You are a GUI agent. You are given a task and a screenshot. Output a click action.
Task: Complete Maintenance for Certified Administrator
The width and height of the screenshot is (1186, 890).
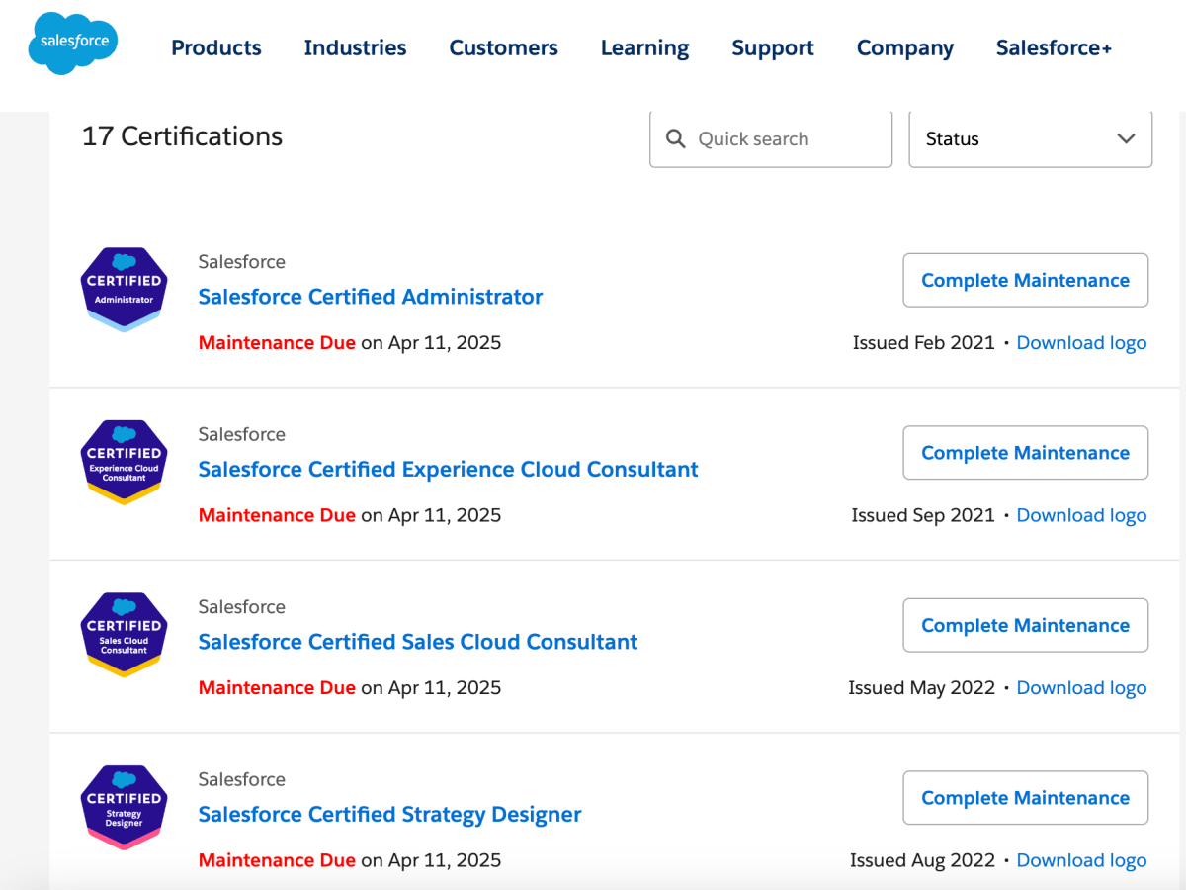click(1025, 281)
